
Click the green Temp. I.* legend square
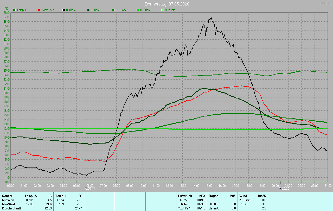[x=14, y=10]
